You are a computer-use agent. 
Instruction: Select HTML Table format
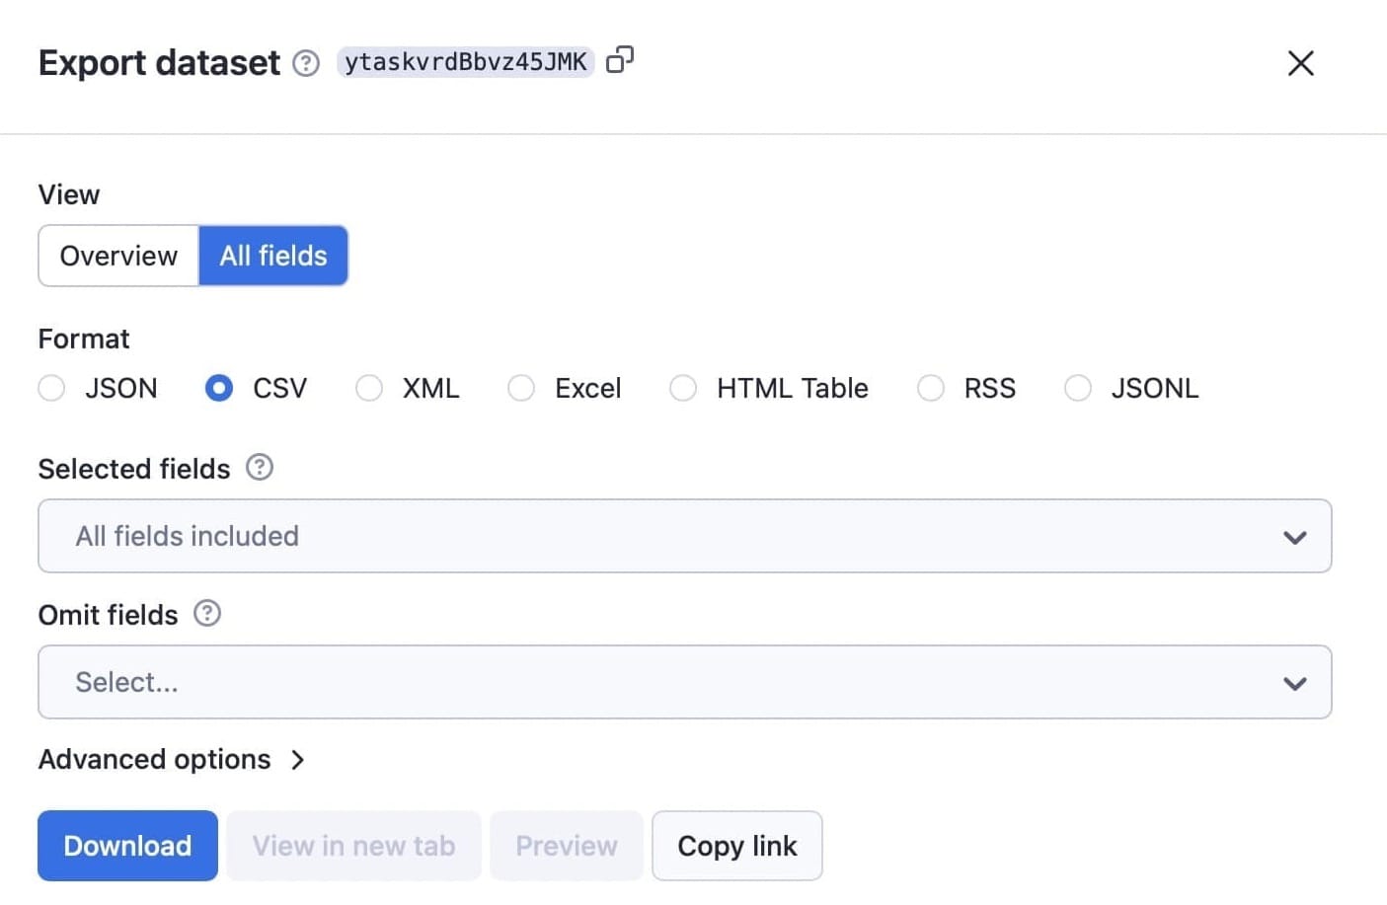coord(683,388)
